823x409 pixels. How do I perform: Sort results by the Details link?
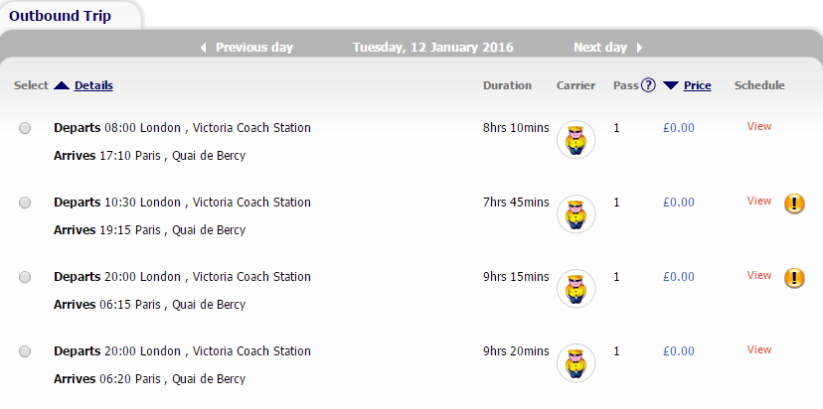(93, 85)
